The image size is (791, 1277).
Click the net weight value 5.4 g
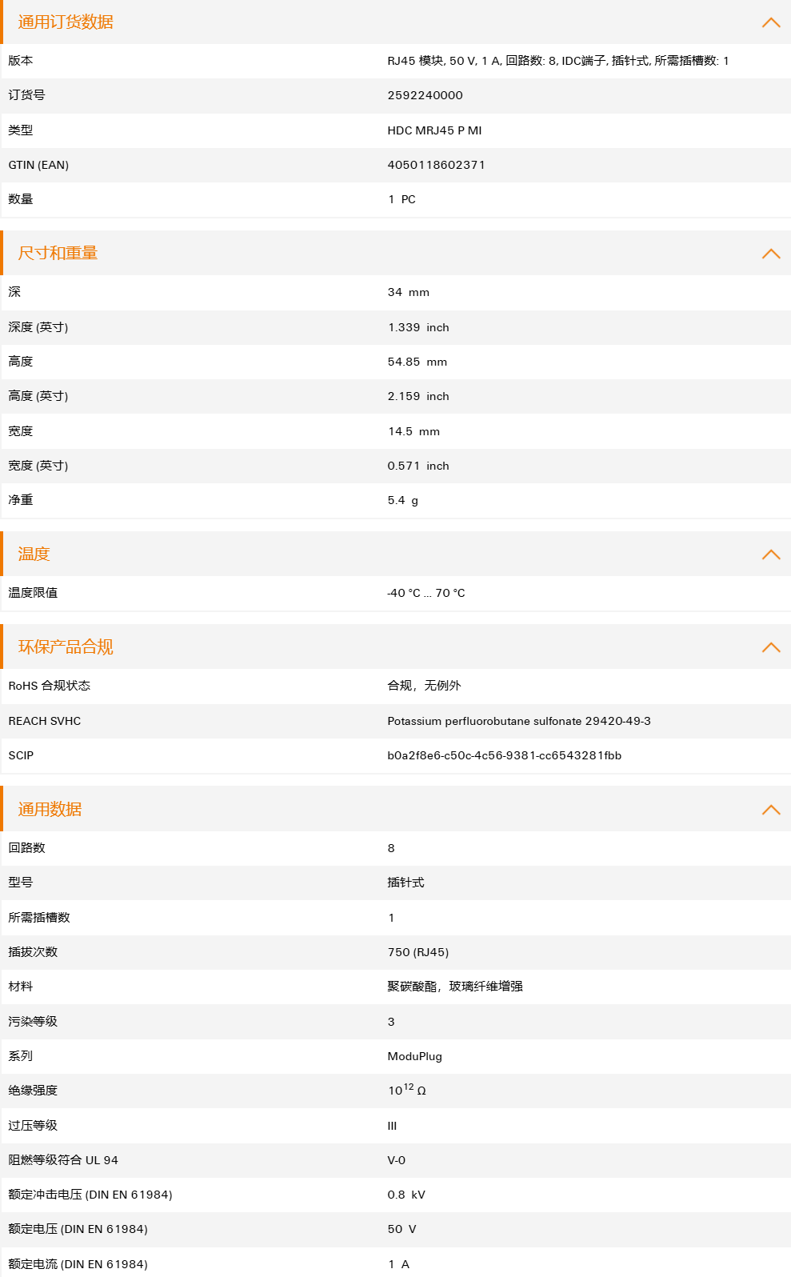(402, 500)
